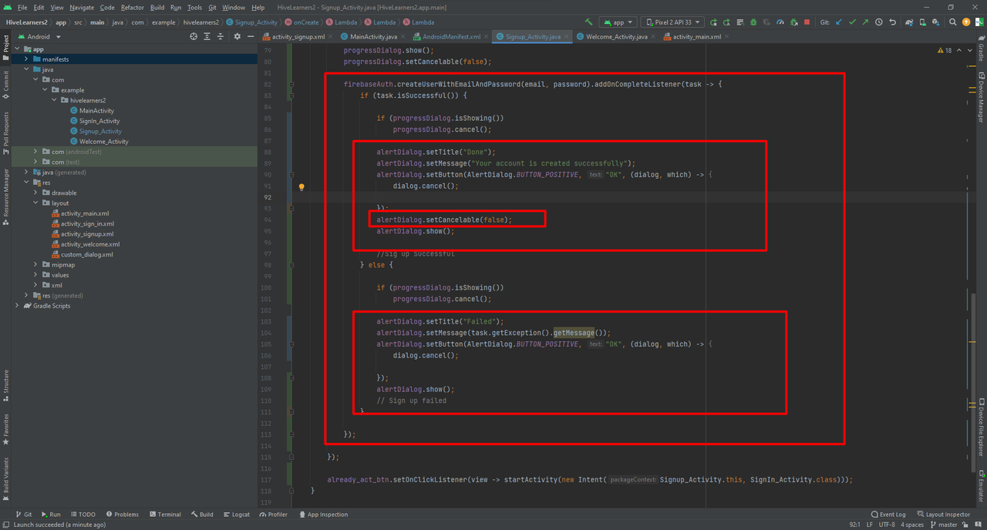
Task: Open the File menu
Action: (x=22, y=7)
